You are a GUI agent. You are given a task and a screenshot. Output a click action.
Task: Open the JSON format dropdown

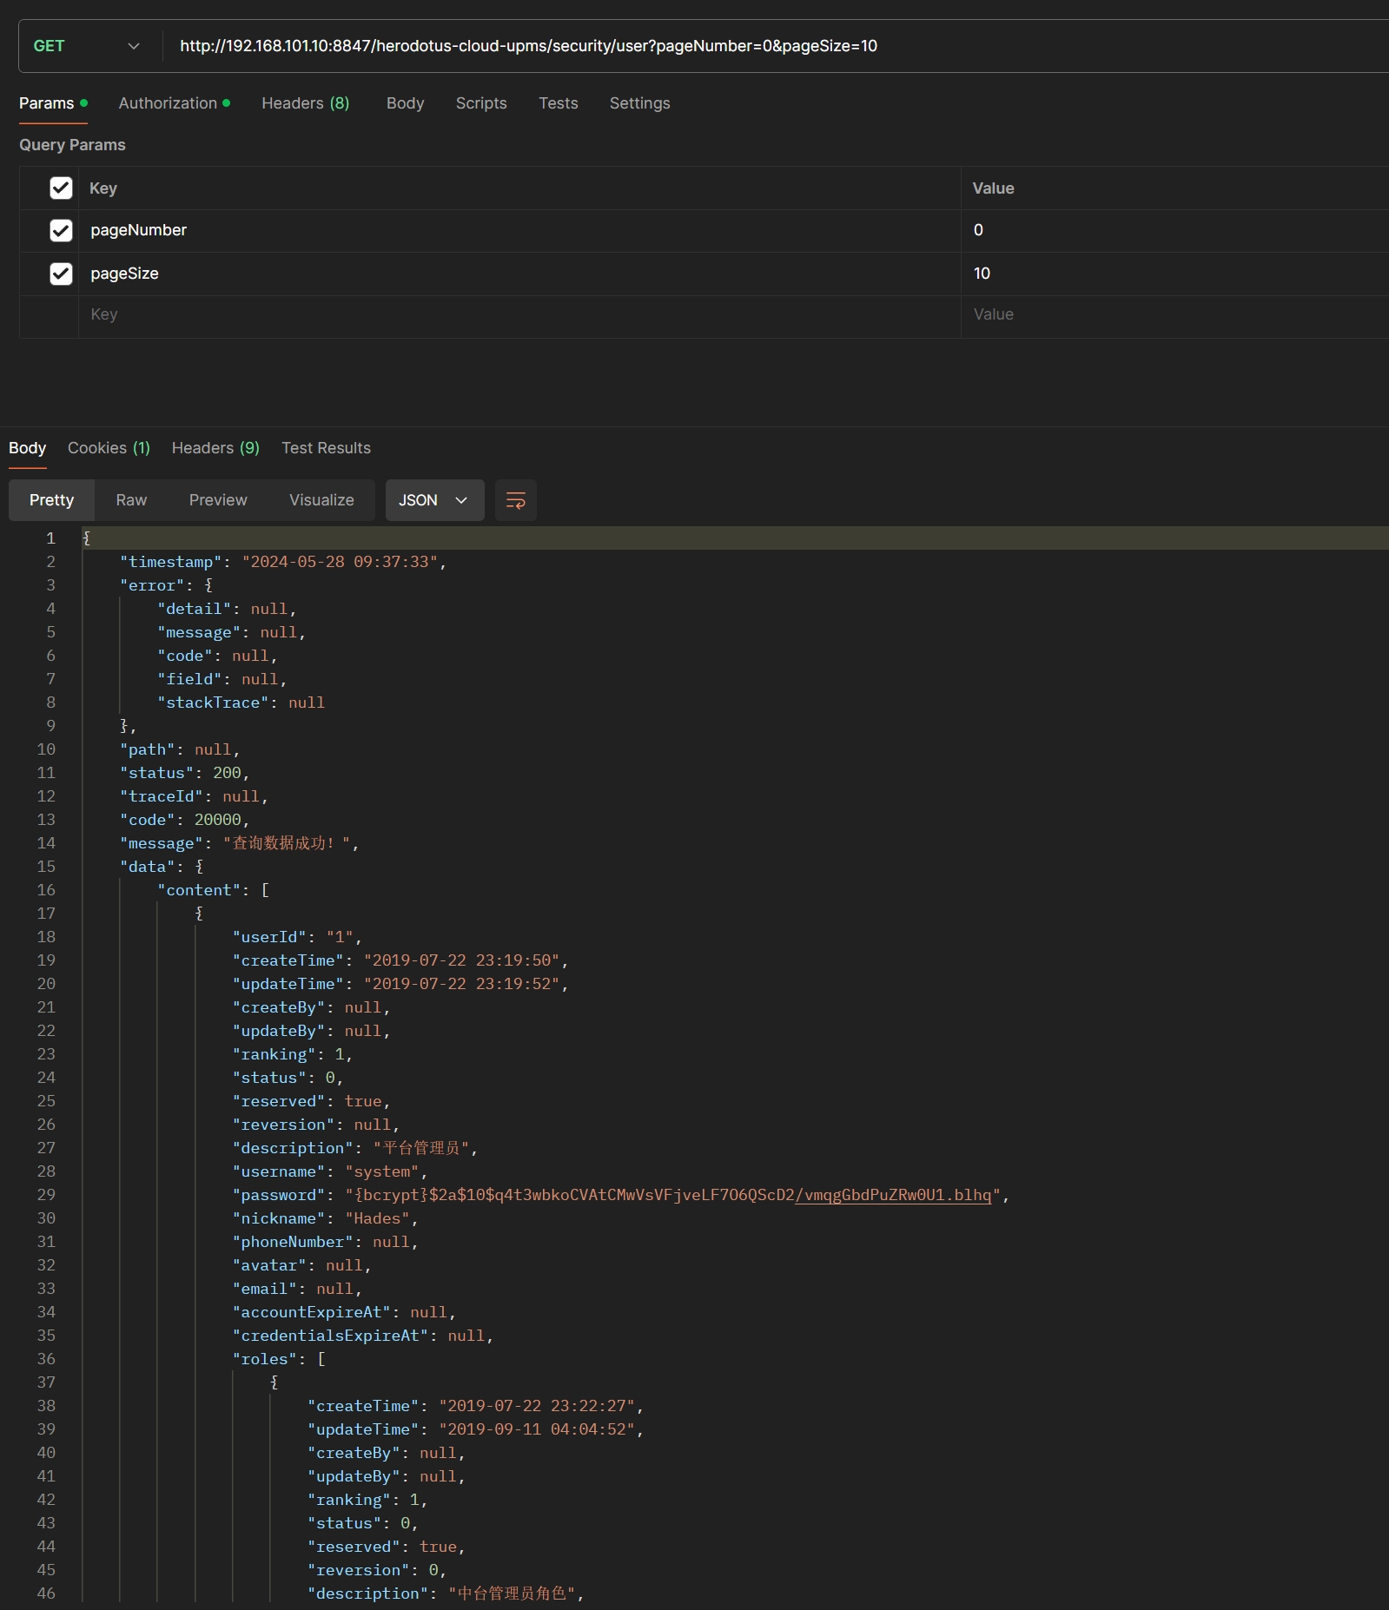point(433,500)
